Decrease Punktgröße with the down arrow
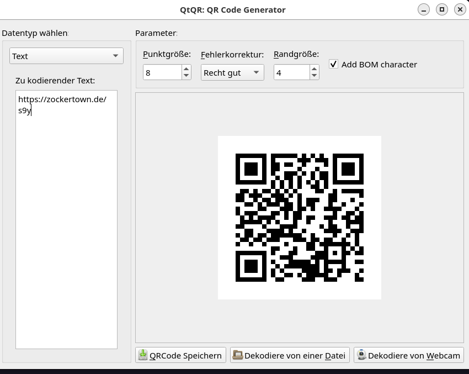This screenshot has height=374, width=469. coord(186,76)
